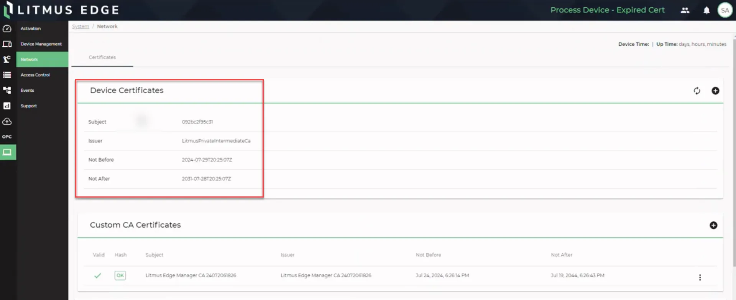Click the Process Device - Expired Cert label

(x=608, y=10)
